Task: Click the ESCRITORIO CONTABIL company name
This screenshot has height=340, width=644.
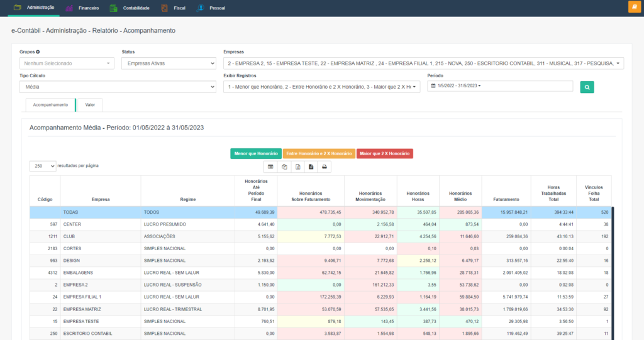Action: coord(87,334)
